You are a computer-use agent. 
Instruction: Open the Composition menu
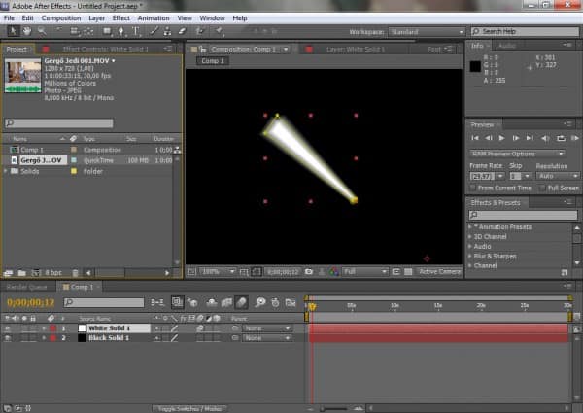[x=61, y=17]
